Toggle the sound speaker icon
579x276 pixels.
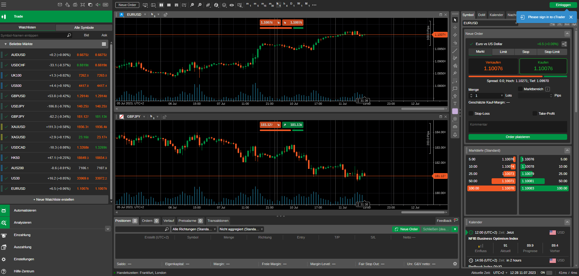point(98,5)
